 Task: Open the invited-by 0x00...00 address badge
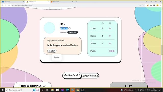72,32
